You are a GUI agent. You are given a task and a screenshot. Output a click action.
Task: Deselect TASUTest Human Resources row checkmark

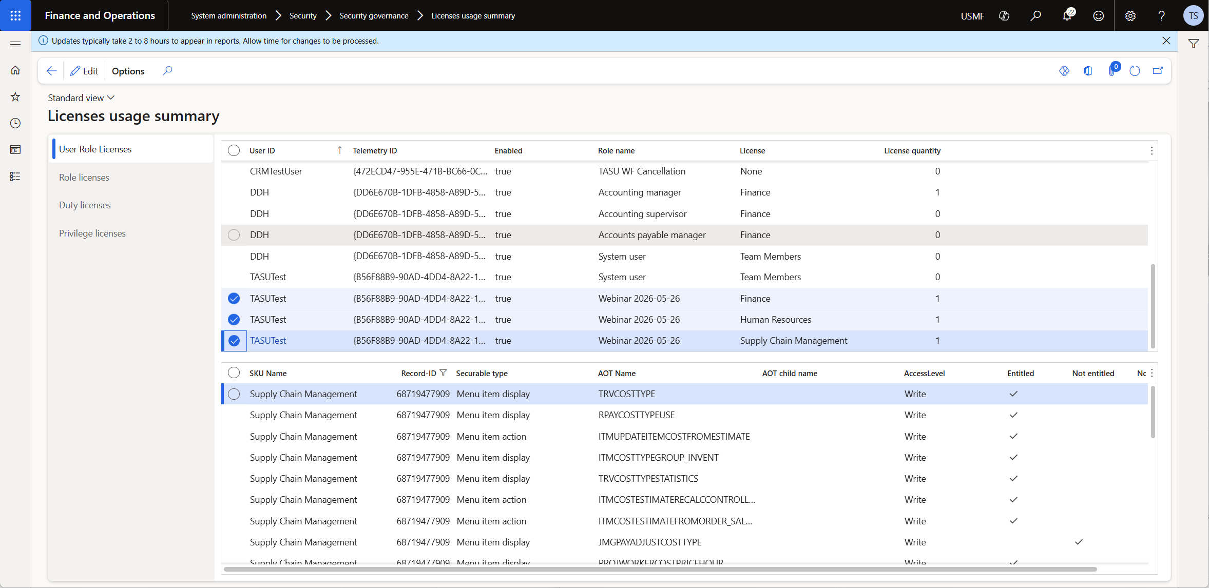(x=234, y=320)
